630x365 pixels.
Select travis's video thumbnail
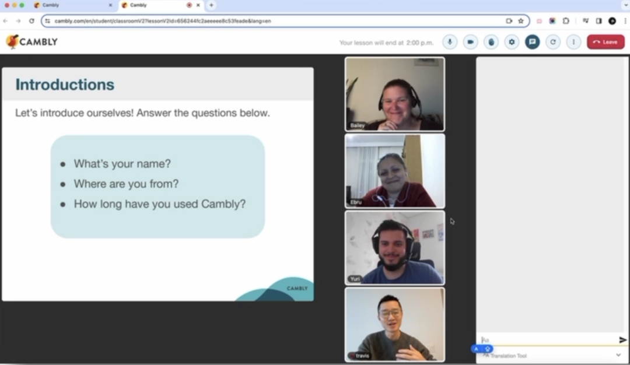[394, 324]
